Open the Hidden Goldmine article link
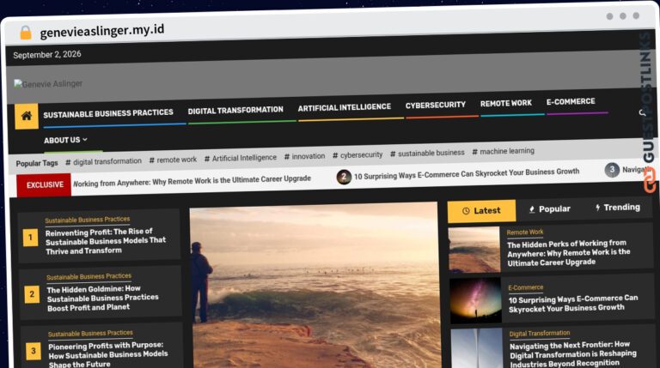Image resolution: width=660 pixels, height=368 pixels. [x=103, y=298]
